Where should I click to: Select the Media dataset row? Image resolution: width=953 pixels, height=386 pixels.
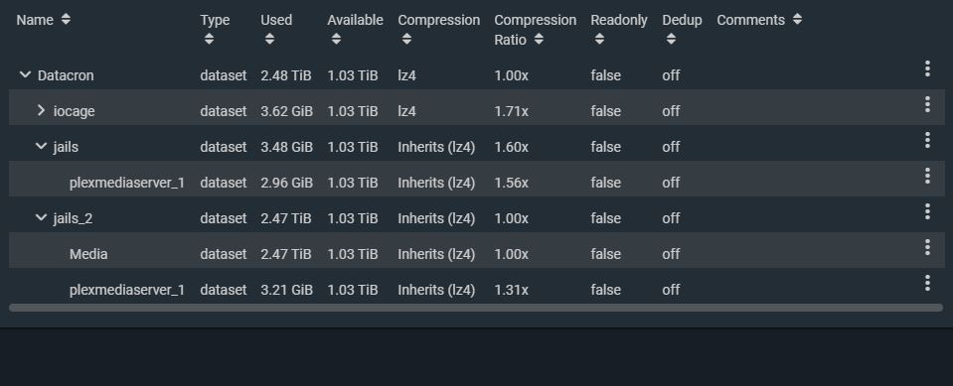tap(477, 254)
